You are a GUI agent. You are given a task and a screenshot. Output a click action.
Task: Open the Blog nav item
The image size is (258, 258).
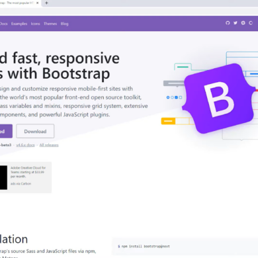tap(64, 24)
